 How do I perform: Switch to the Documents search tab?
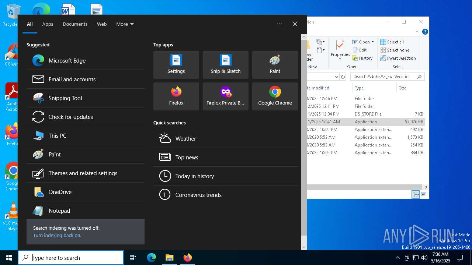[x=75, y=24]
